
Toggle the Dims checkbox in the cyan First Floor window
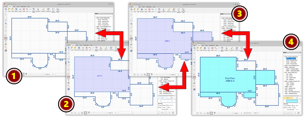point(292,106)
